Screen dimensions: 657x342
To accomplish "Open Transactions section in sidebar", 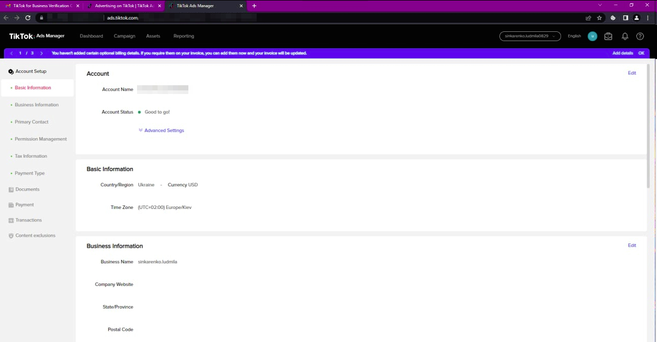I will [x=29, y=220].
